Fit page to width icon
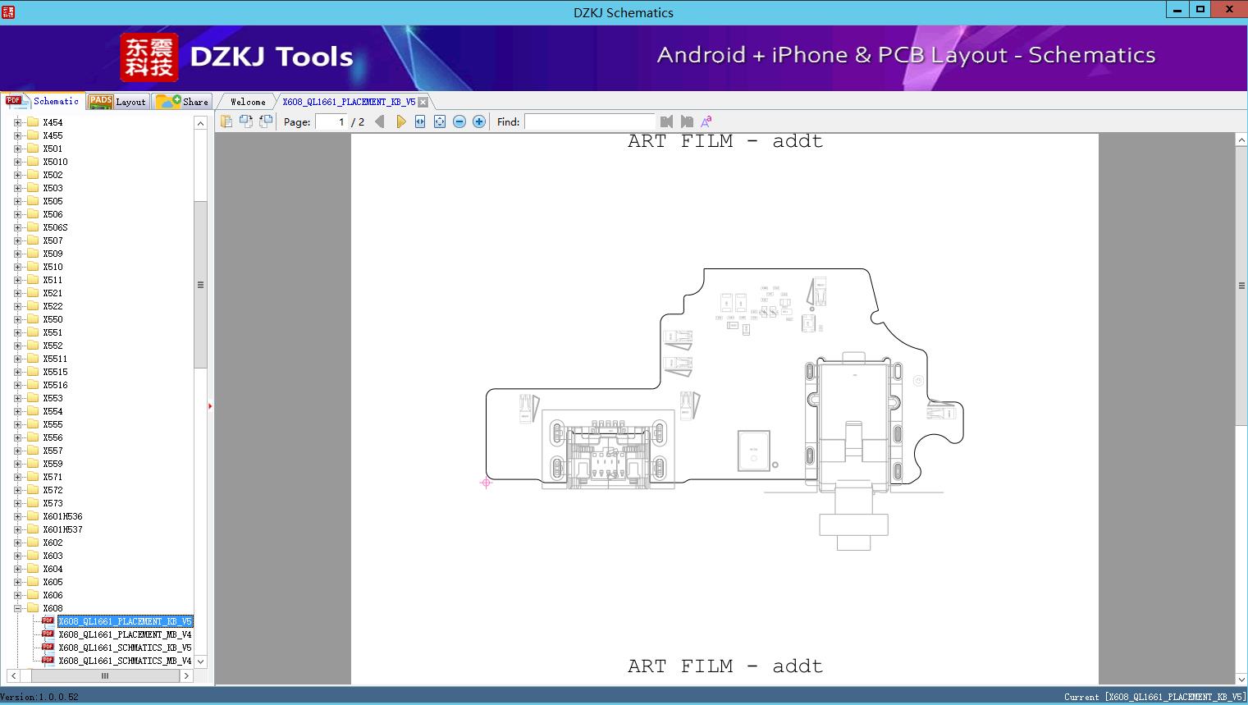This screenshot has width=1248, height=705. click(x=420, y=121)
